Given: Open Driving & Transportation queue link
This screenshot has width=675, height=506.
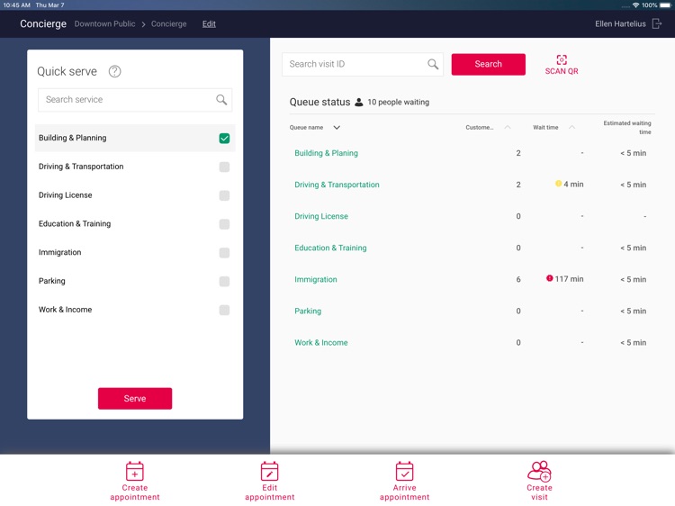Looking at the screenshot, I should tap(337, 185).
